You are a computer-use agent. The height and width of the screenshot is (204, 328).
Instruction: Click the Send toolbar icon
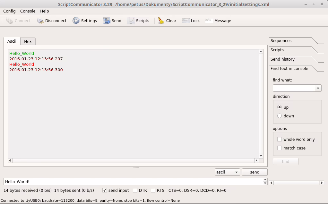pos(107,21)
